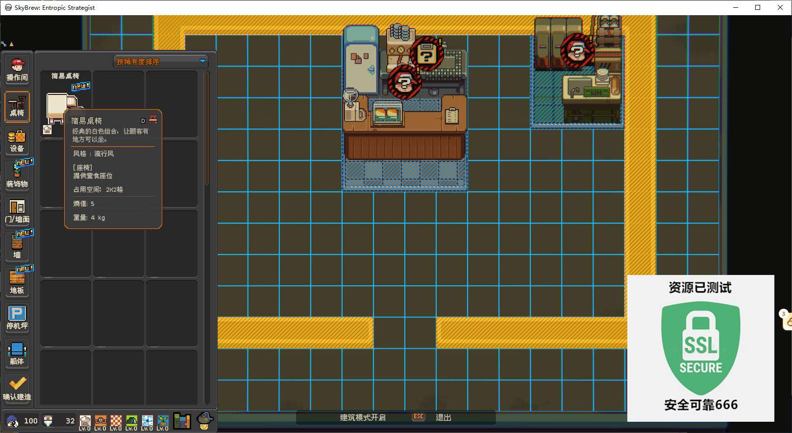This screenshot has height=433, width=792.
Task: Click the plant sprout level Lv.0 icon
Action: click(163, 423)
